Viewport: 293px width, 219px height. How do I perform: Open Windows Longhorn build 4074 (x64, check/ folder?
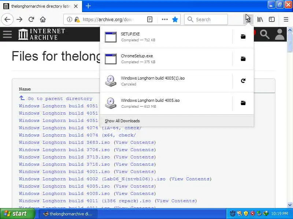77,135
